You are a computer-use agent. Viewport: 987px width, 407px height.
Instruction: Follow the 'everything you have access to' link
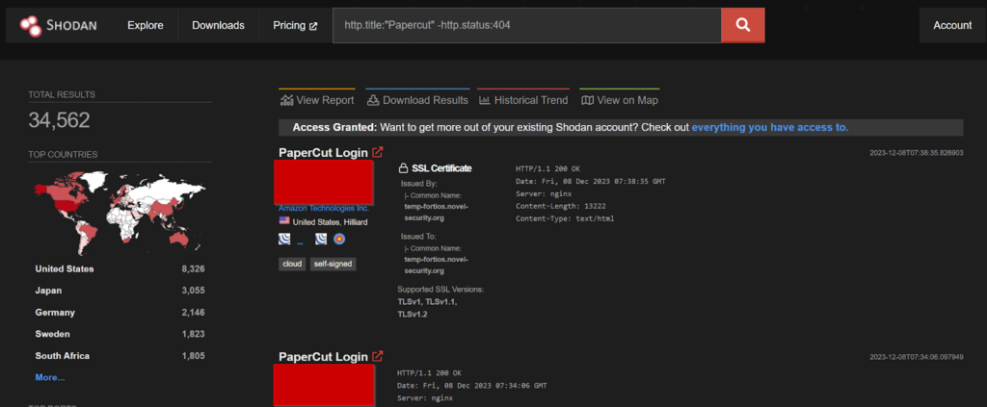click(770, 127)
